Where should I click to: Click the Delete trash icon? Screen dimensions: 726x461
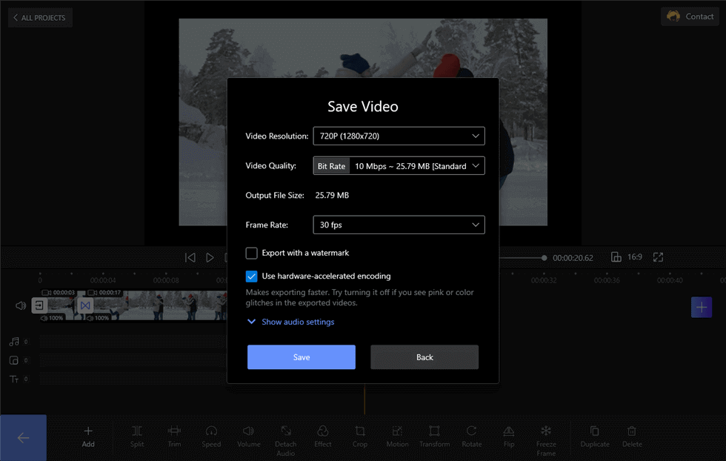click(631, 431)
